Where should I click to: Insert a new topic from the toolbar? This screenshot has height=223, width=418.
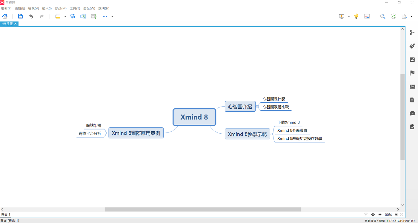[58, 16]
